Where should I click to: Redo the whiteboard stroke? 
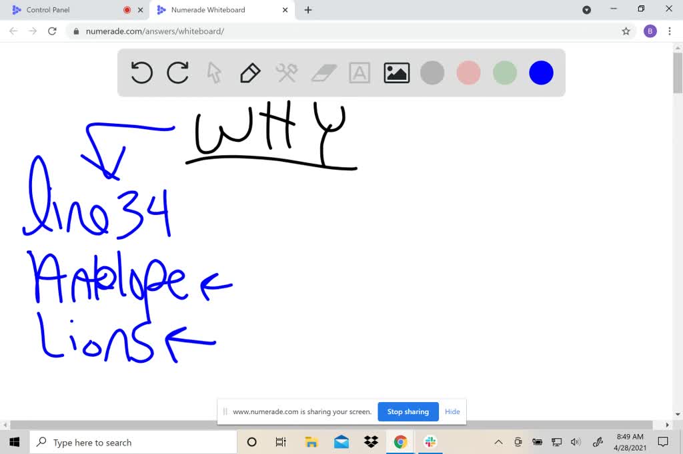(x=177, y=72)
